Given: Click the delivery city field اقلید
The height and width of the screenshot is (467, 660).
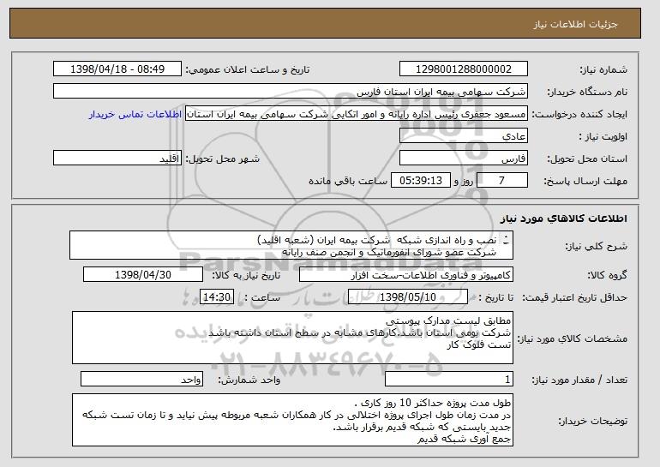Looking at the screenshot, I should tap(117, 159).
